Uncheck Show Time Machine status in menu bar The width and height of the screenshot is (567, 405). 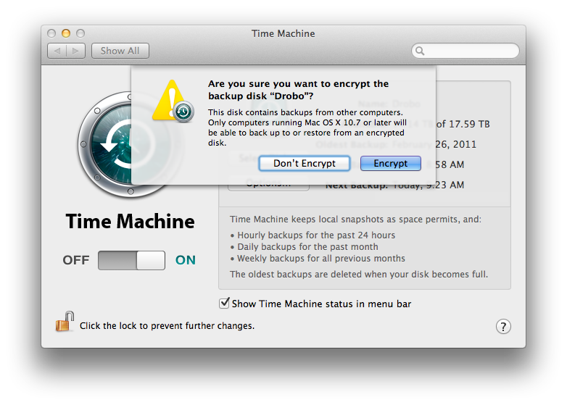tap(224, 303)
